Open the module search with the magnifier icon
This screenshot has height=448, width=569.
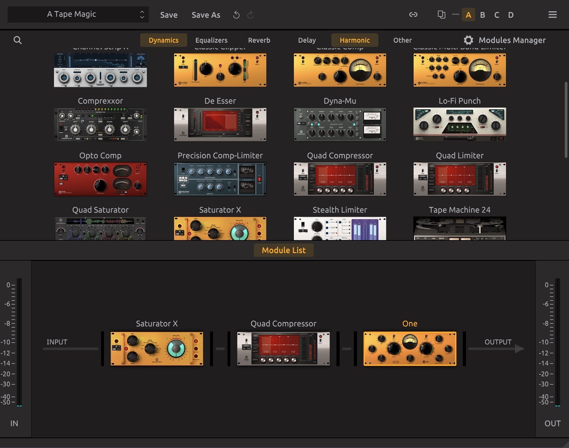point(18,40)
